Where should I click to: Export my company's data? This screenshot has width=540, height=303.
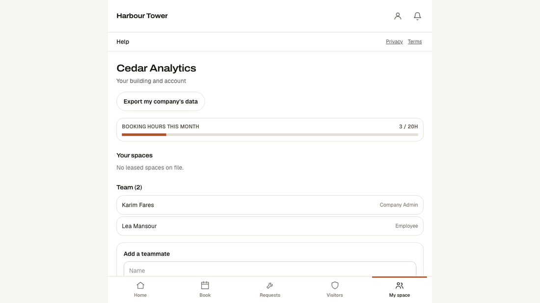pyautogui.click(x=161, y=101)
